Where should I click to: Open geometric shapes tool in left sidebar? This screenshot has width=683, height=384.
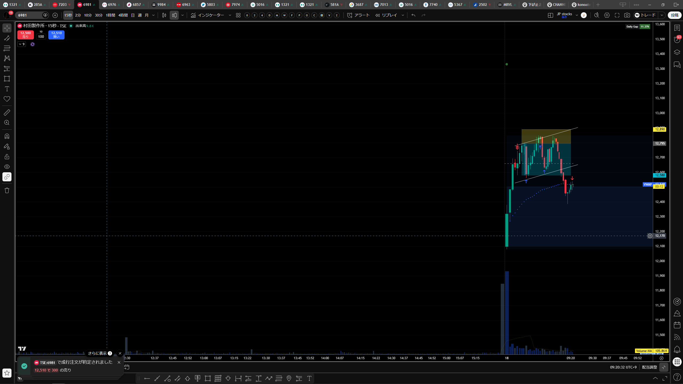pos(7,79)
